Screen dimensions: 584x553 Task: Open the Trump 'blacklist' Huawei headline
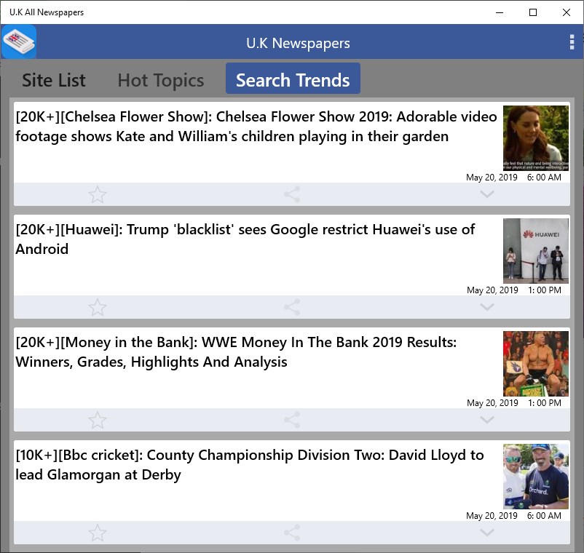click(245, 239)
